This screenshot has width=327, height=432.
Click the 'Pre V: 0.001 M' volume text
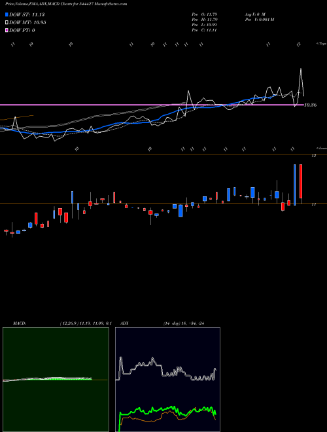coord(259,20)
